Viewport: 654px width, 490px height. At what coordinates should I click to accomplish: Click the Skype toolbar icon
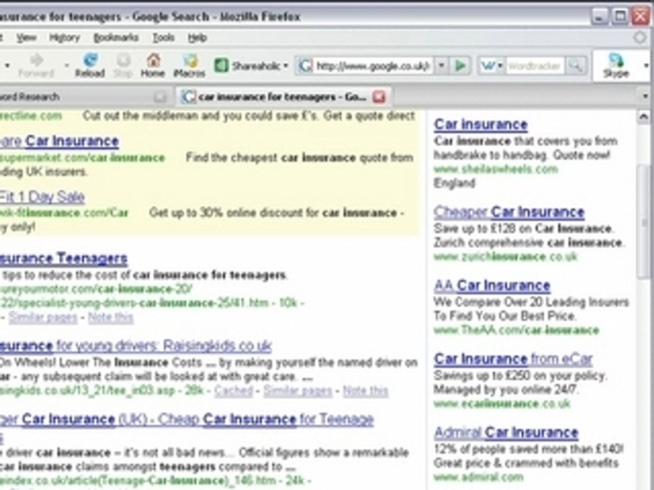click(x=616, y=65)
